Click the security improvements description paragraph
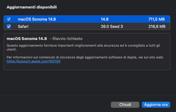This screenshot has width=176, height=112. click(83, 48)
